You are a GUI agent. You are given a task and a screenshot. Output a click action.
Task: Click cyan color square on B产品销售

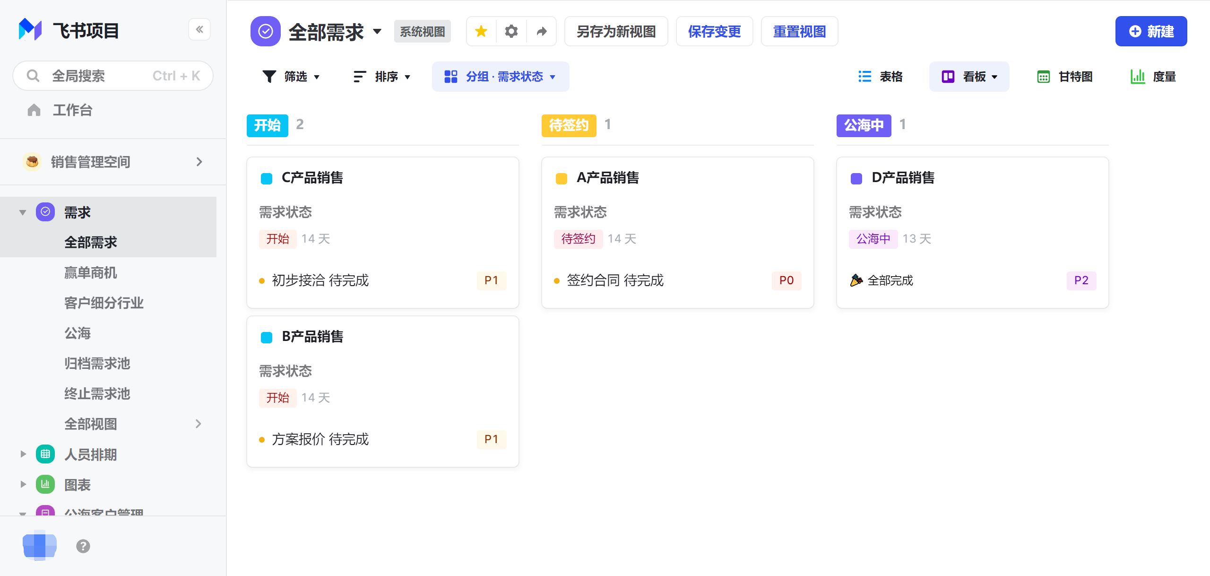pos(267,337)
